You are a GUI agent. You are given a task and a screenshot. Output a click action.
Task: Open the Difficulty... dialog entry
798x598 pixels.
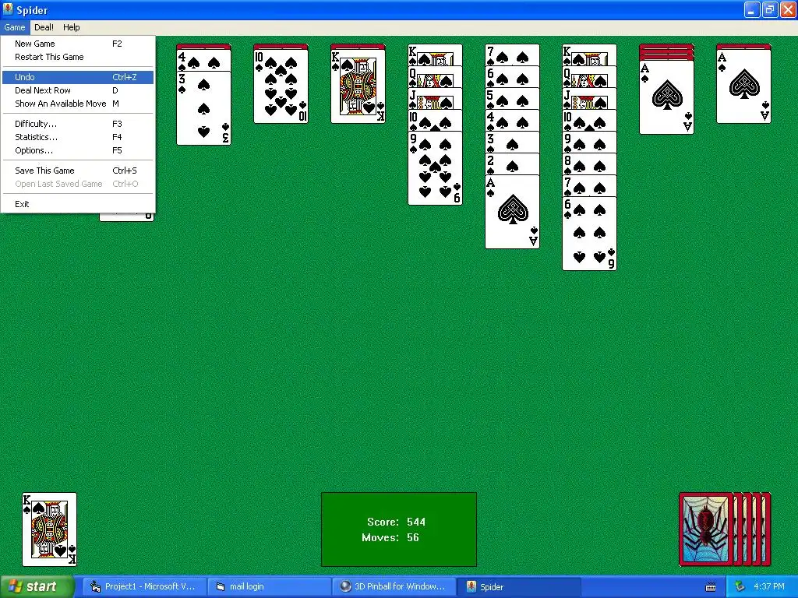pyautogui.click(x=78, y=124)
